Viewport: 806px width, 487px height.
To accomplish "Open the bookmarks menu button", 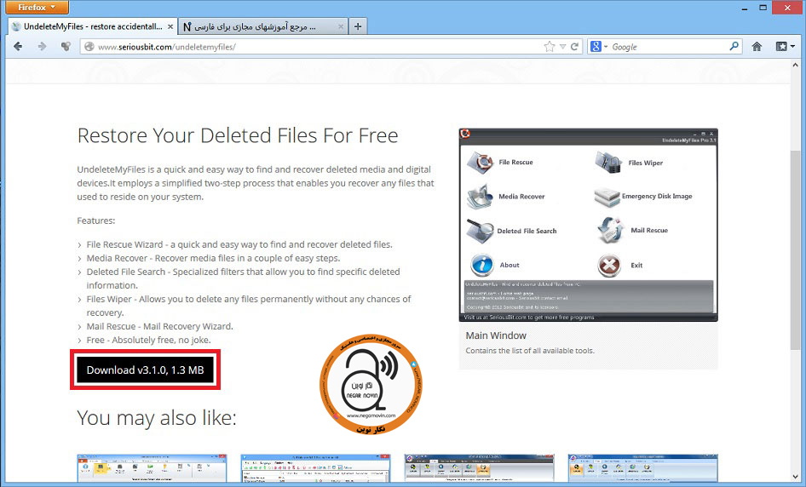I will [x=785, y=47].
